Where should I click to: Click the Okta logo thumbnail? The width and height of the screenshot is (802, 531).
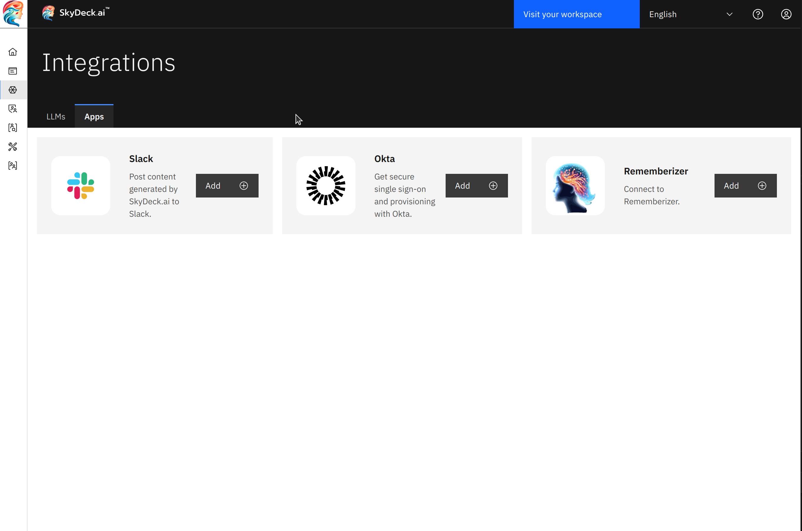(x=326, y=186)
